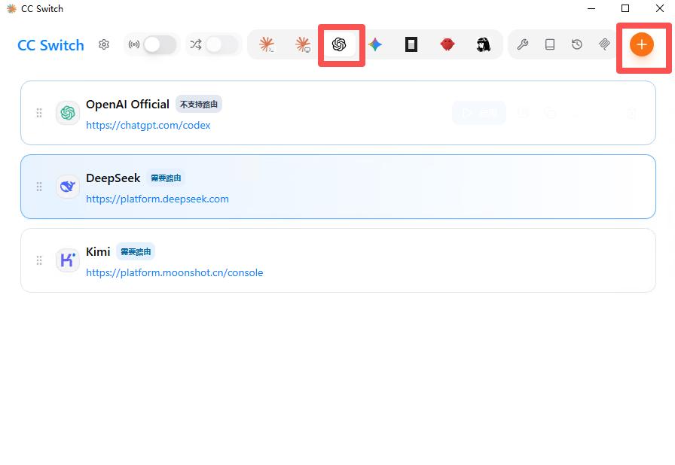
Task: Select the Gemini sparkle app tab
Action: pyautogui.click(x=375, y=44)
